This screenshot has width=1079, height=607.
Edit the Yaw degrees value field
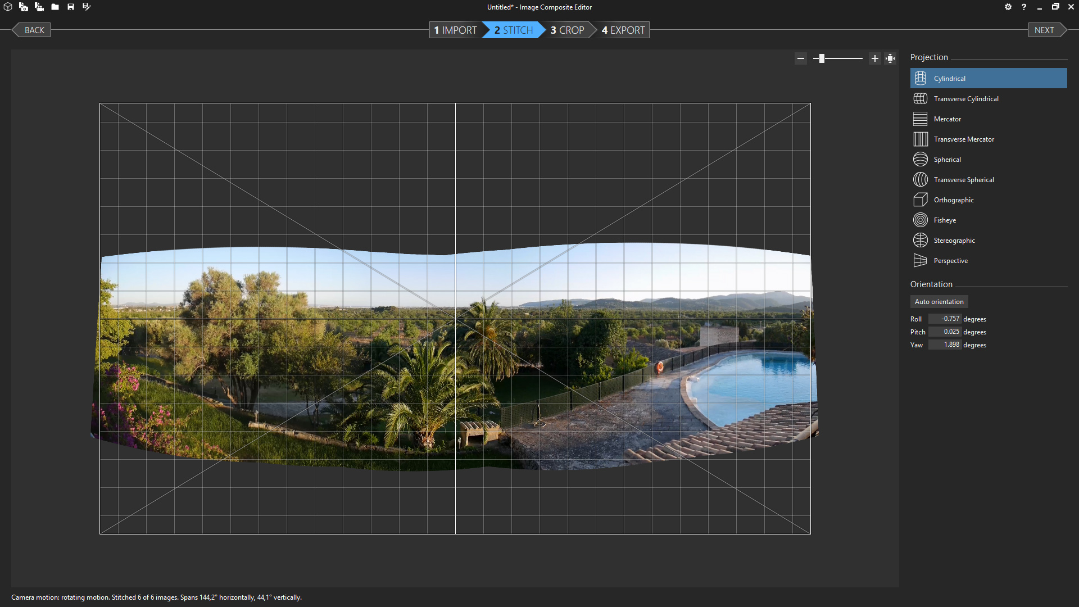945,345
